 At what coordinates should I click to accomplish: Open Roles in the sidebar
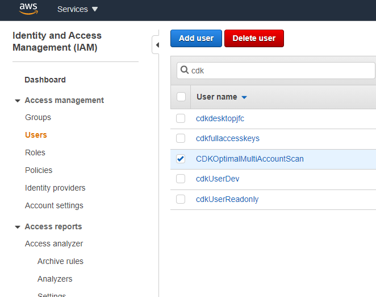pos(35,152)
